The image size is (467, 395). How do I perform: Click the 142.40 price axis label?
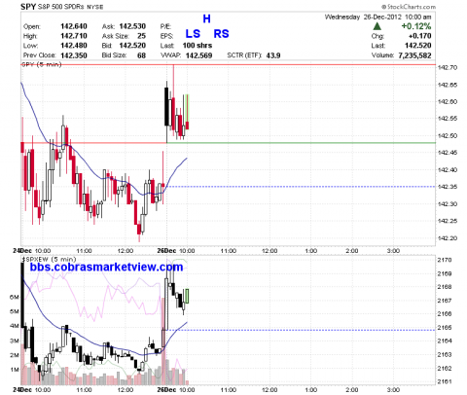448,170
